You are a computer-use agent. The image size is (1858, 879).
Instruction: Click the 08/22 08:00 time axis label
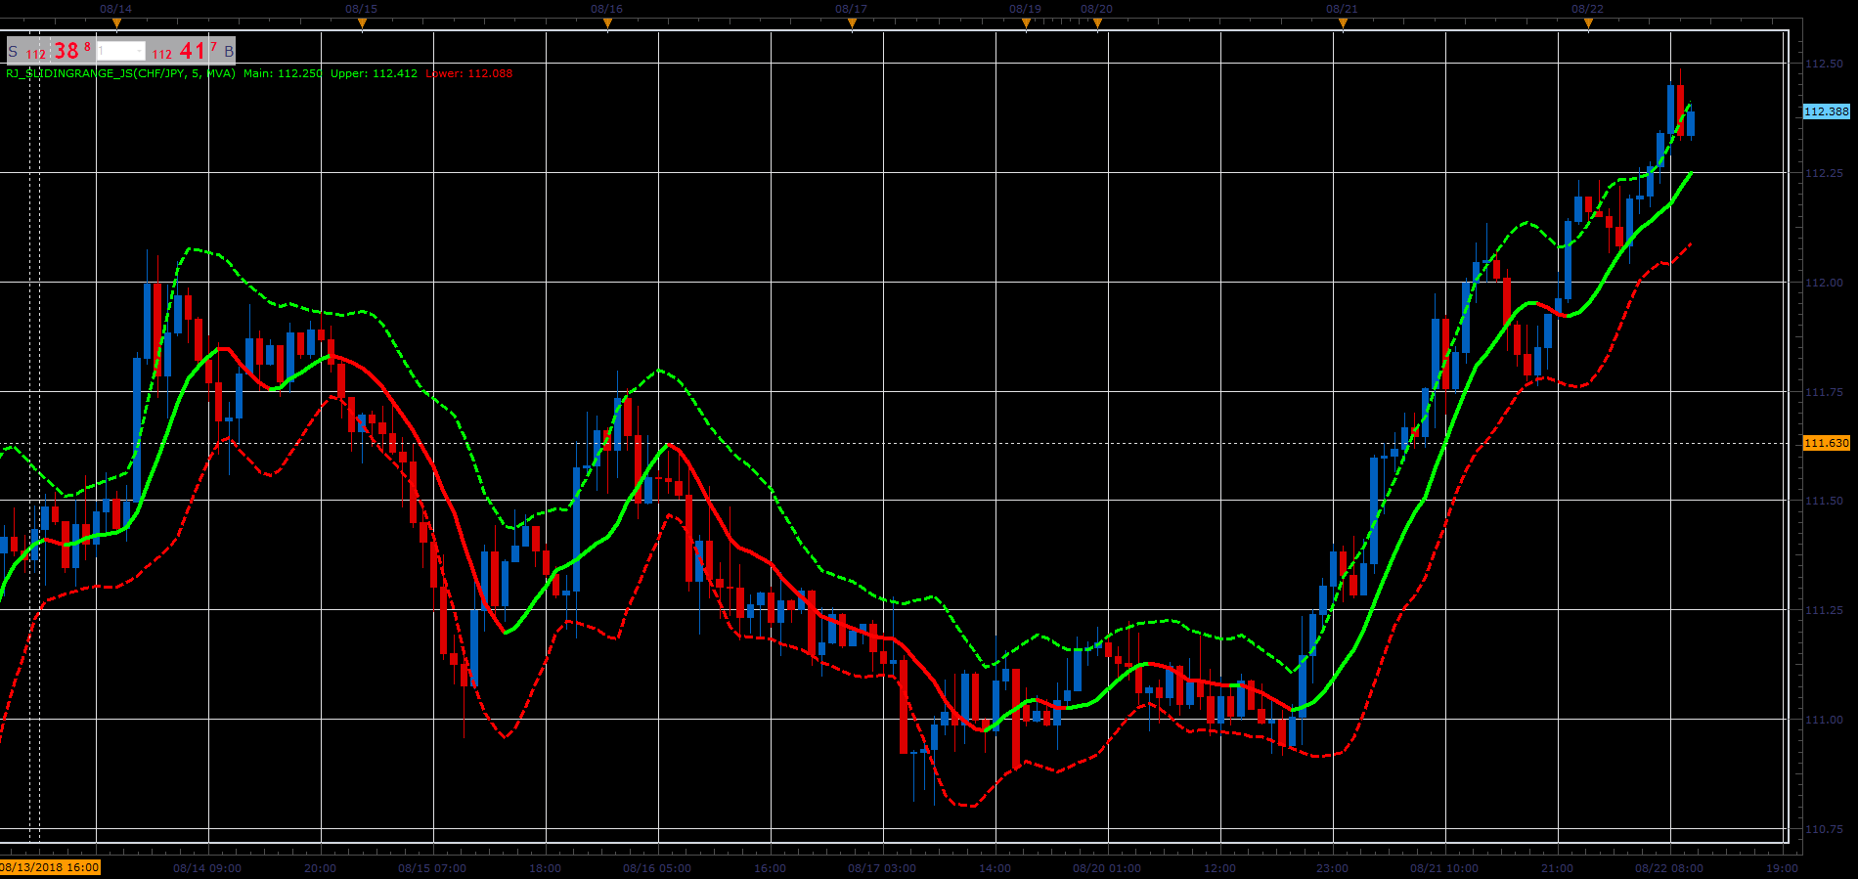tap(1669, 868)
